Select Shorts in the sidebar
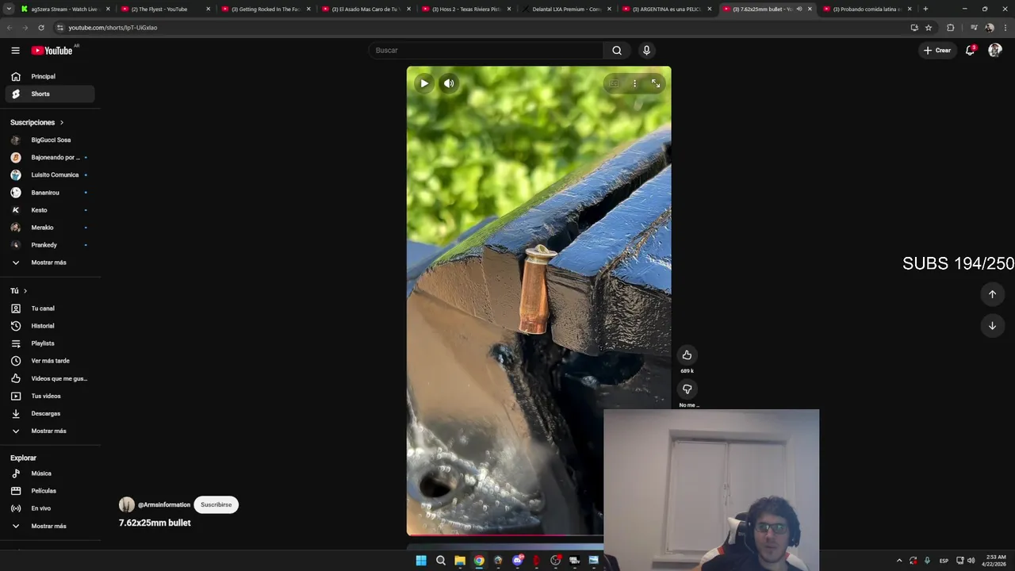Image resolution: width=1015 pixels, height=571 pixels. tap(50, 94)
